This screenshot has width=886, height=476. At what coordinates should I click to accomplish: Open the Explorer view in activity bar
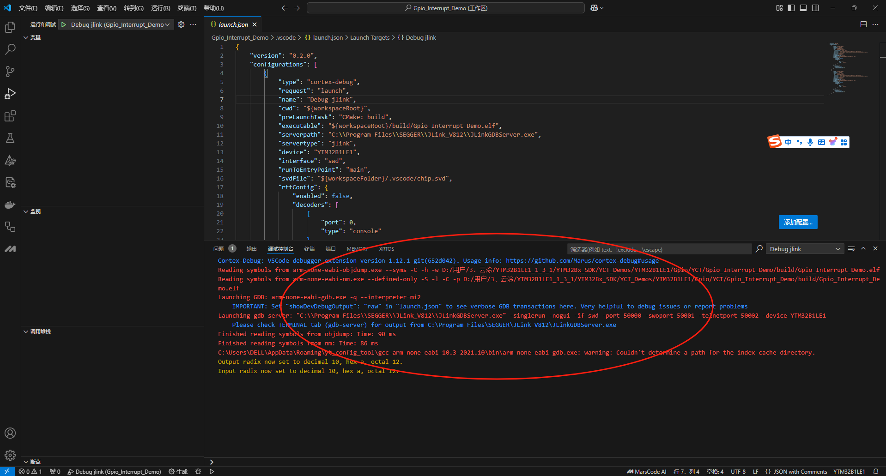click(10, 27)
